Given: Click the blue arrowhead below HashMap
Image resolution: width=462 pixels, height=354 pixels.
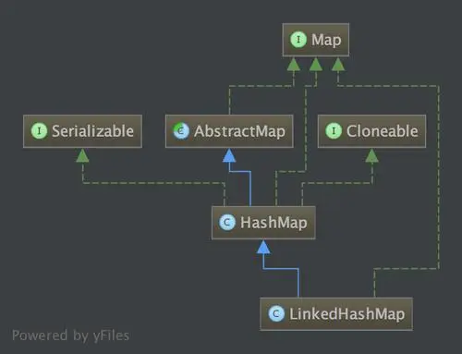Looking at the screenshot, I should tap(263, 247).
